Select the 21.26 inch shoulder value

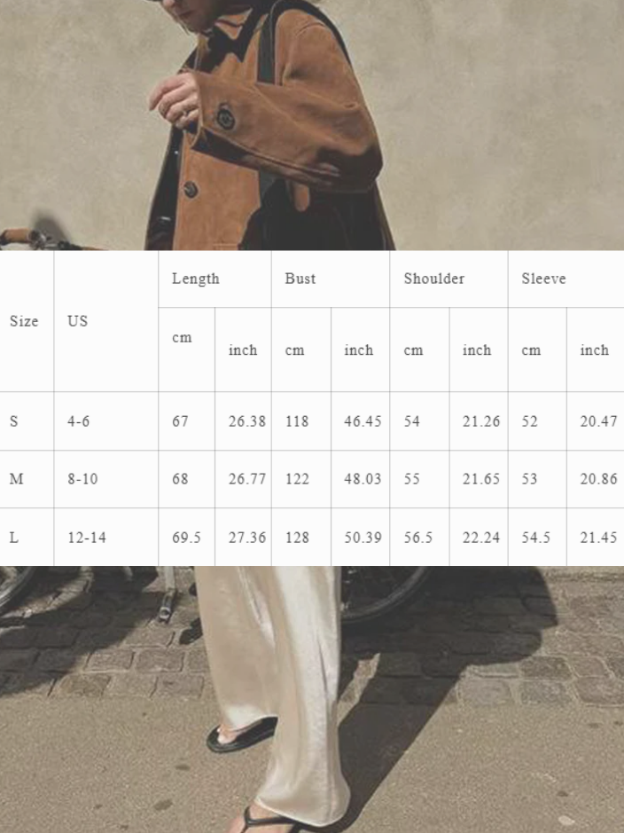click(x=480, y=421)
